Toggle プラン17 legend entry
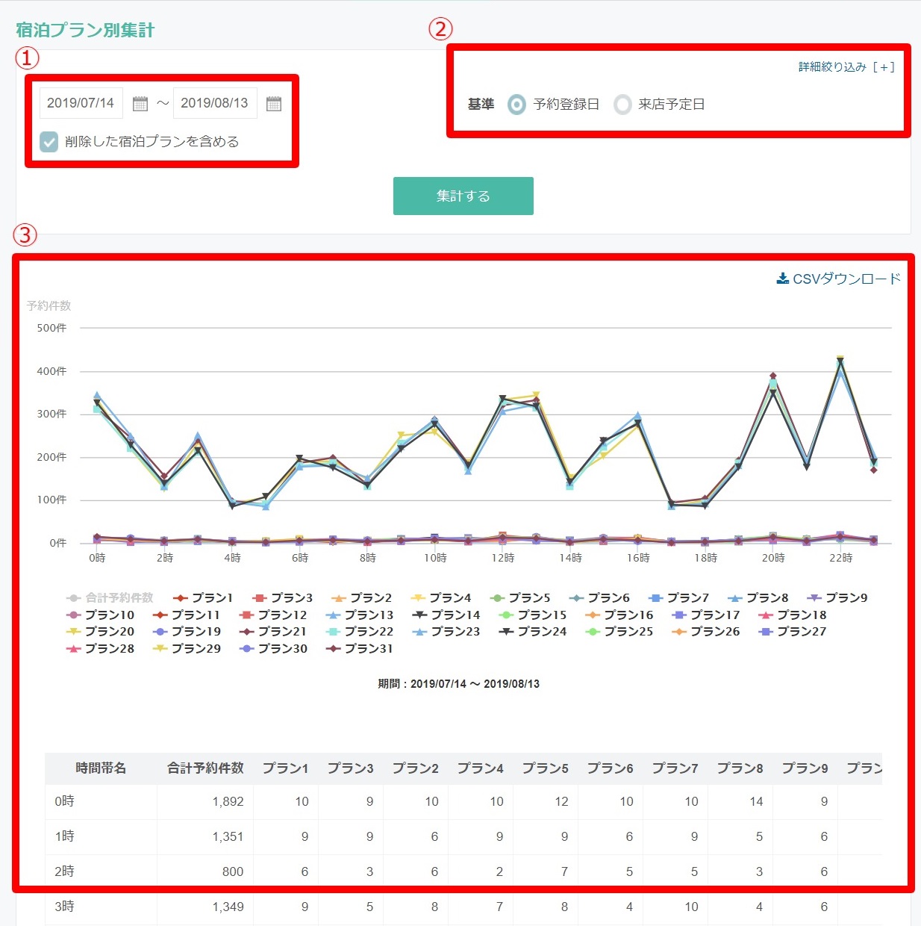Image resolution: width=921 pixels, height=926 pixels. tap(706, 615)
